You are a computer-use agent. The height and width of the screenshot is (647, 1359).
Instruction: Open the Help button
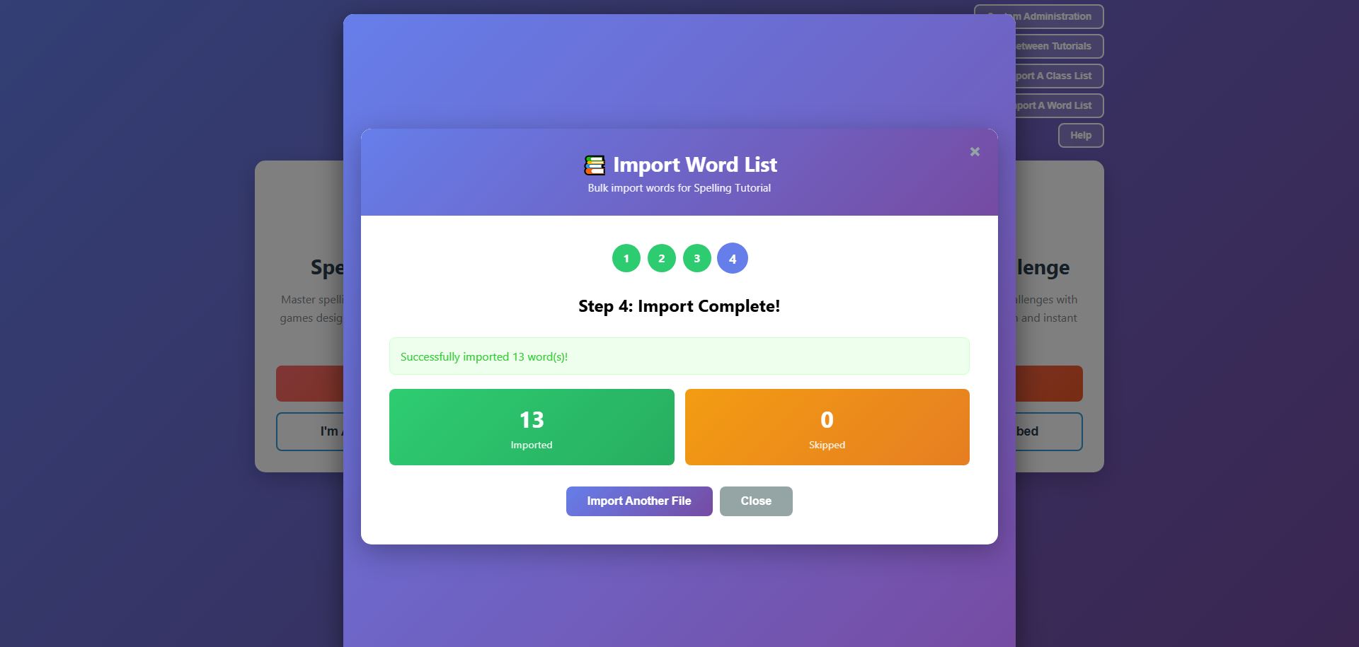(x=1080, y=135)
